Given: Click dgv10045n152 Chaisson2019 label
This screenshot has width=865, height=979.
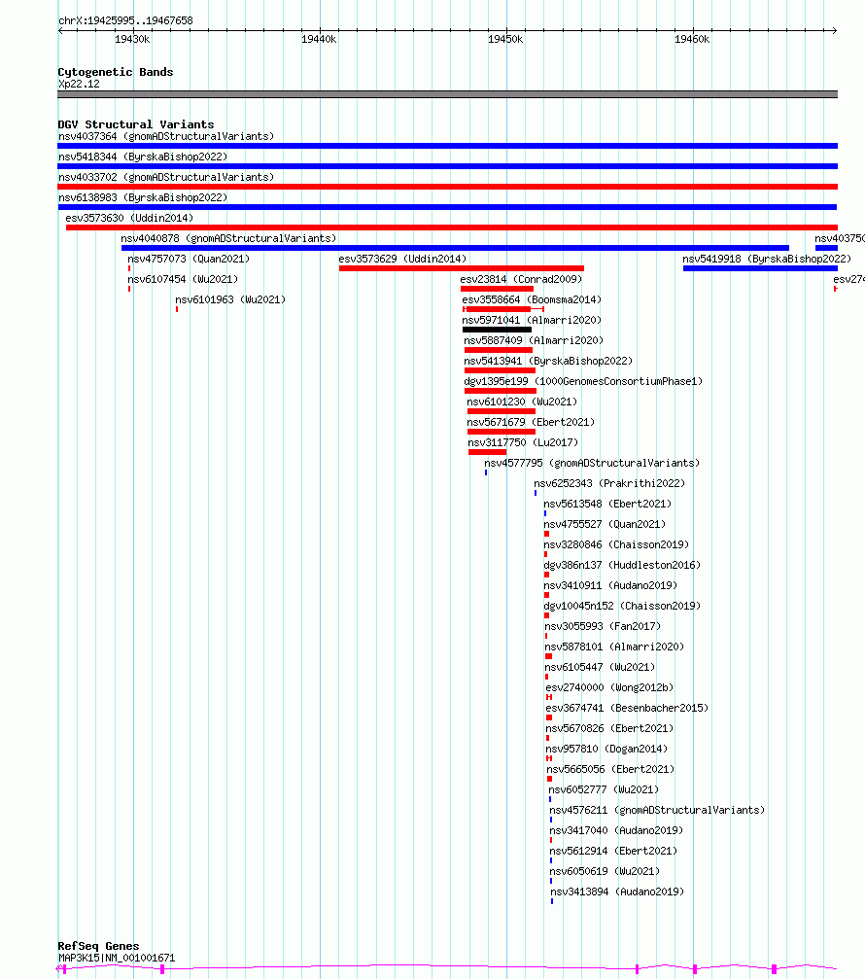Looking at the screenshot, I should [622, 606].
